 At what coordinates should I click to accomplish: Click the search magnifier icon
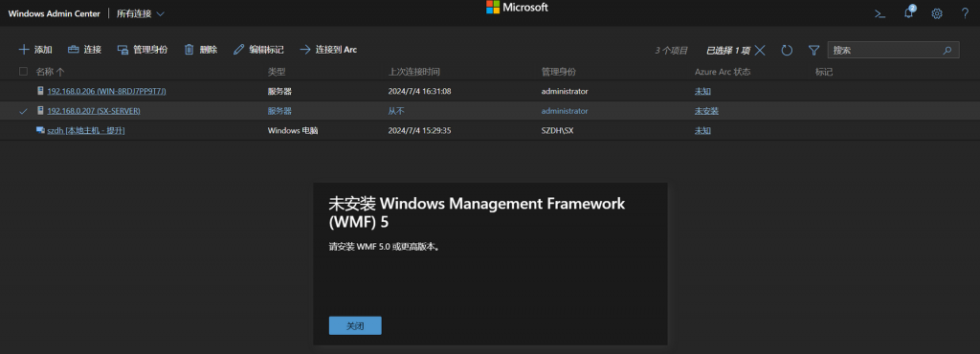(947, 51)
